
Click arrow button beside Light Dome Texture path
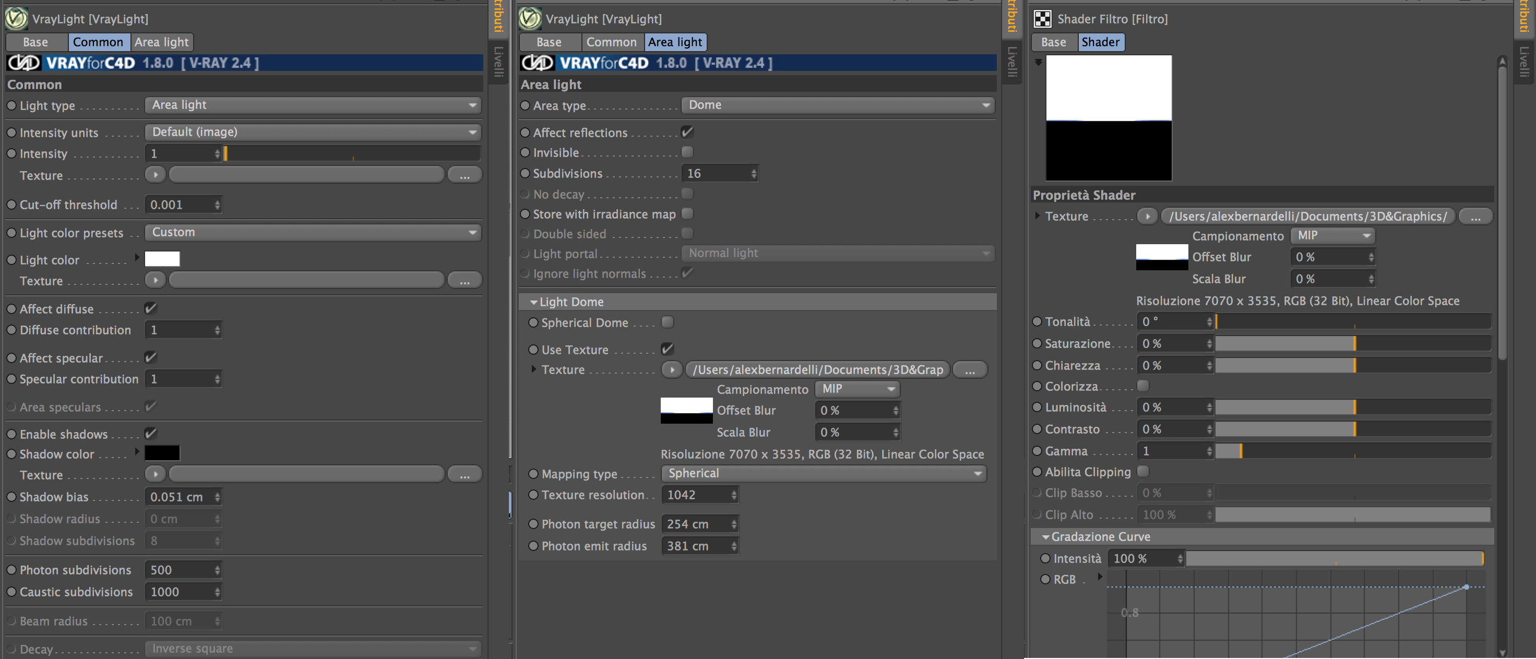pos(672,370)
